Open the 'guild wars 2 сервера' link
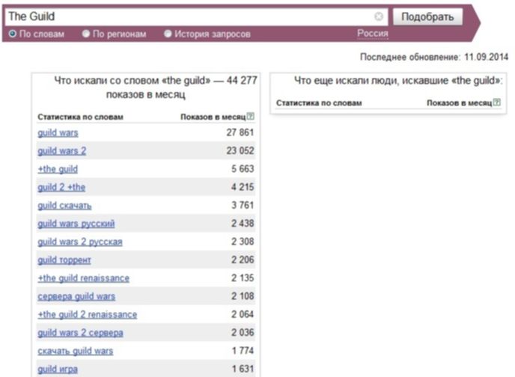 click(x=80, y=333)
